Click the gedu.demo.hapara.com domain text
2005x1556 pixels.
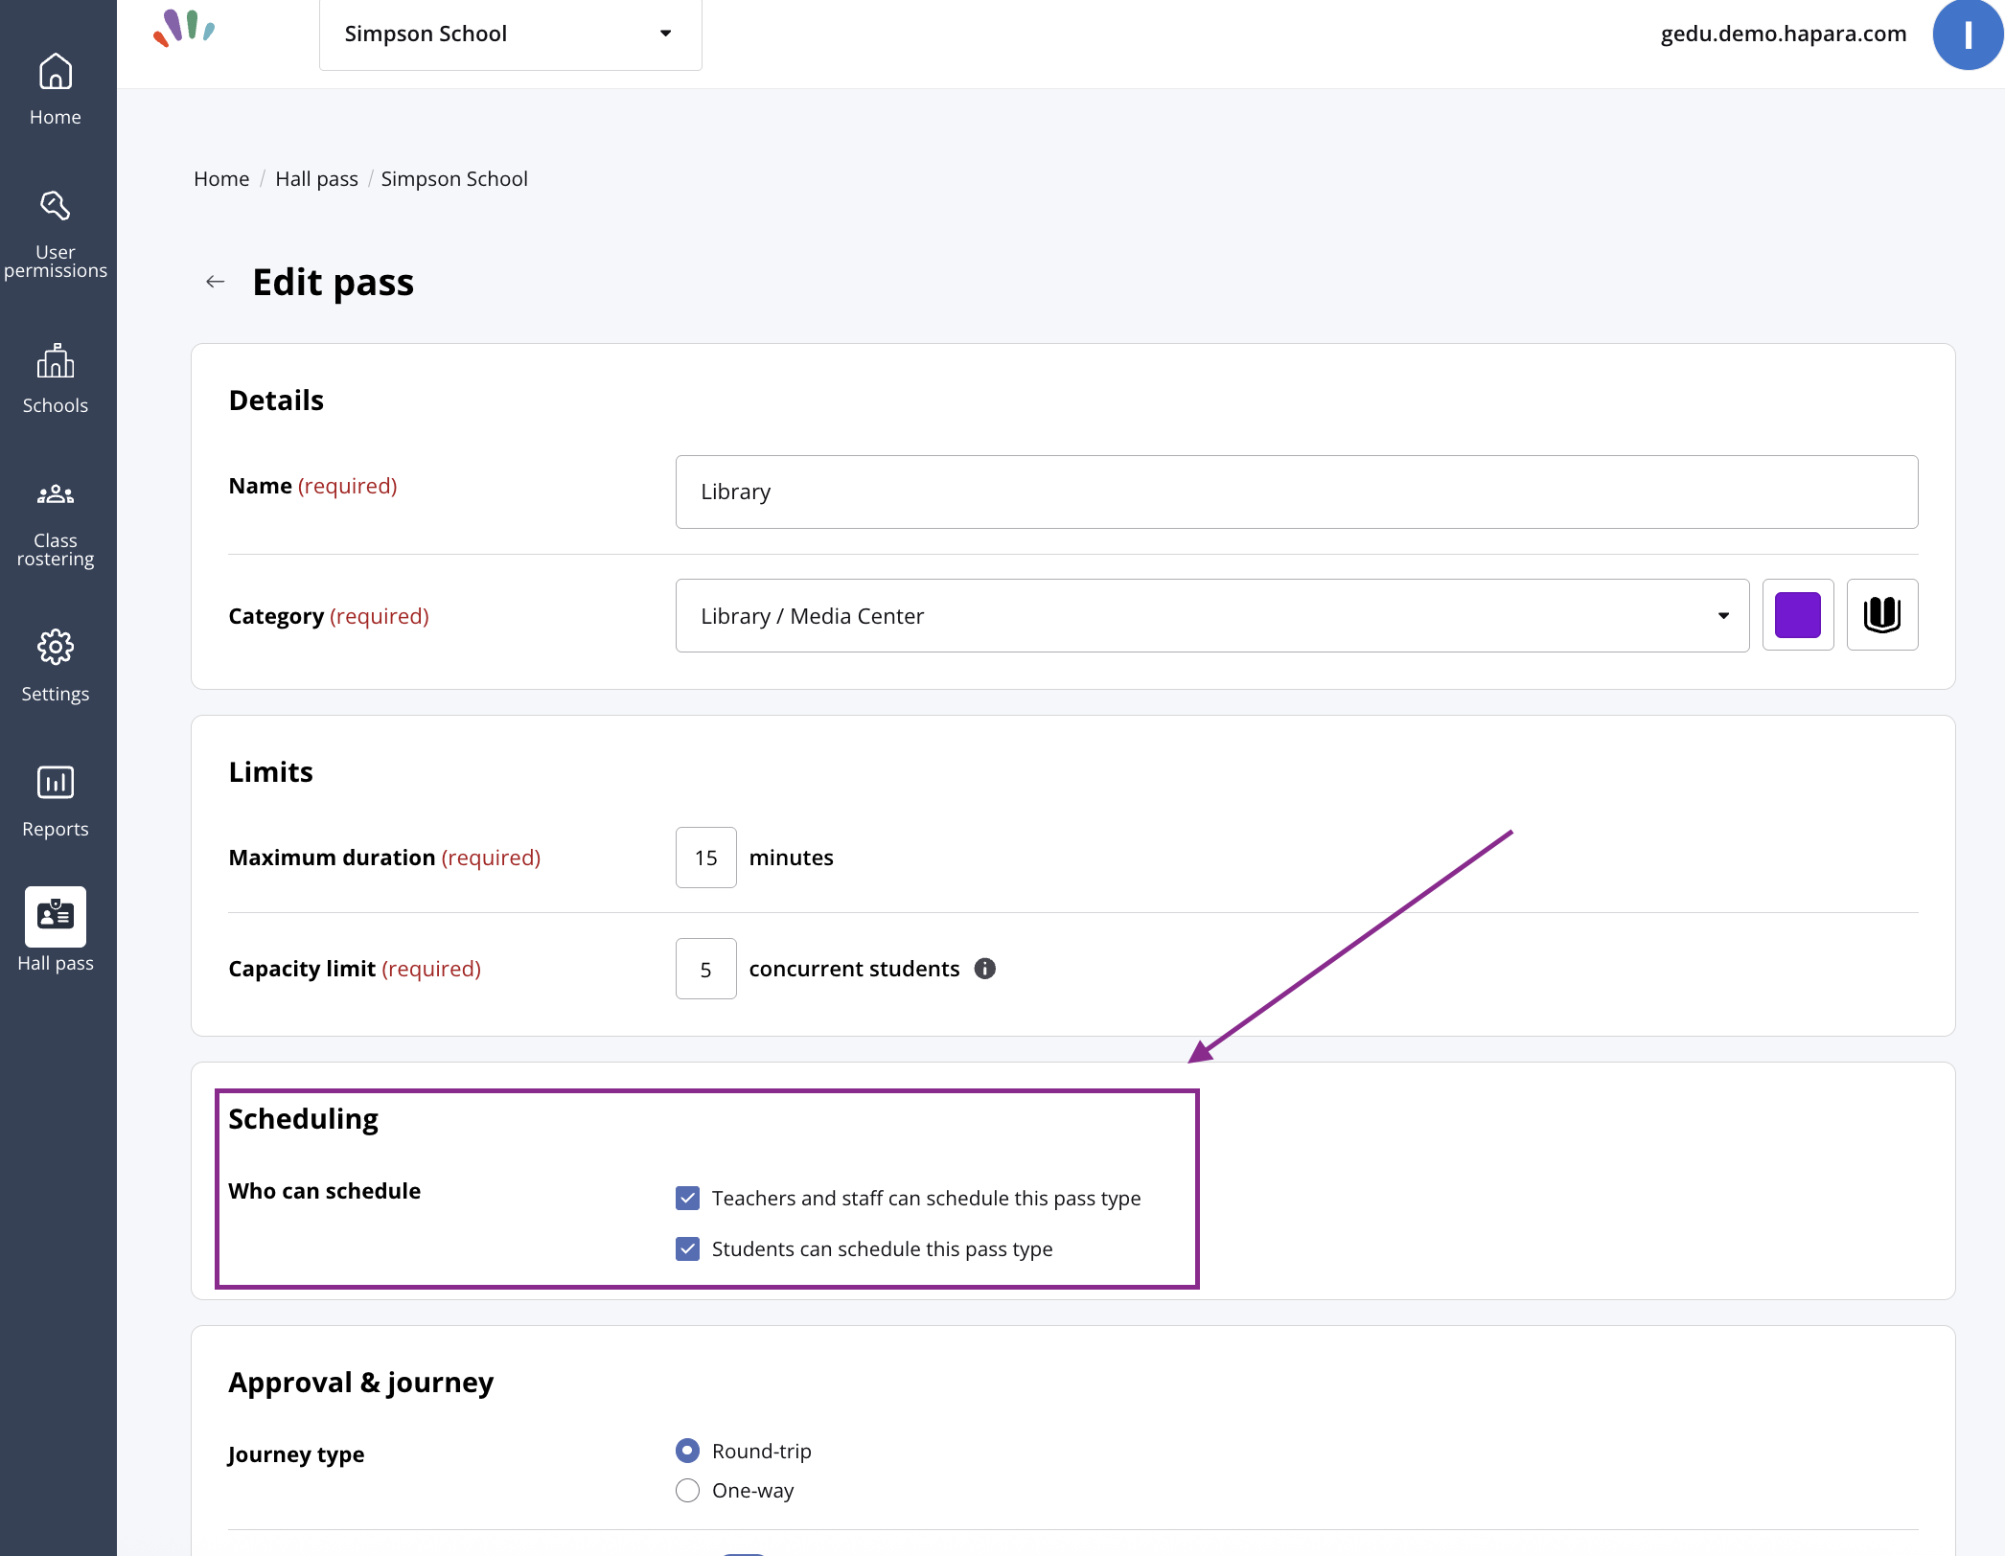click(1784, 34)
